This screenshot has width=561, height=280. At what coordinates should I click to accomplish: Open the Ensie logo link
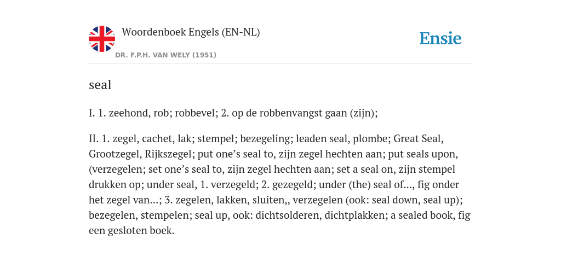(440, 39)
